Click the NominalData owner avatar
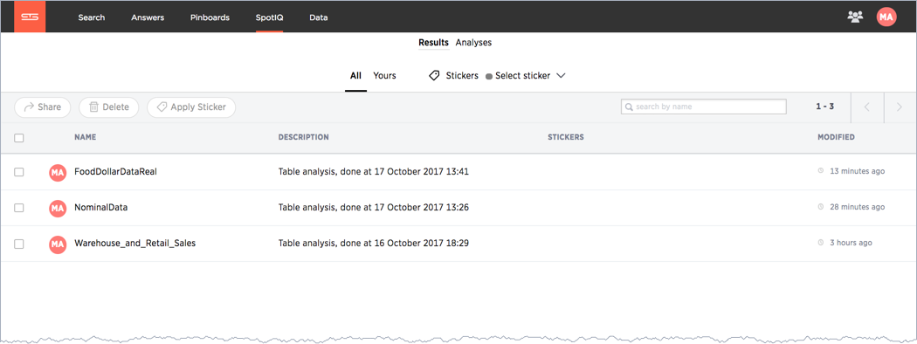 coord(58,208)
